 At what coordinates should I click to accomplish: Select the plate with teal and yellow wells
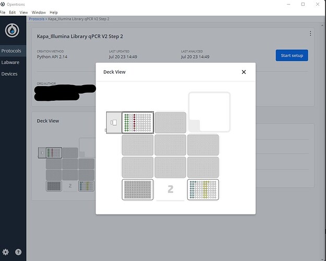(203, 189)
